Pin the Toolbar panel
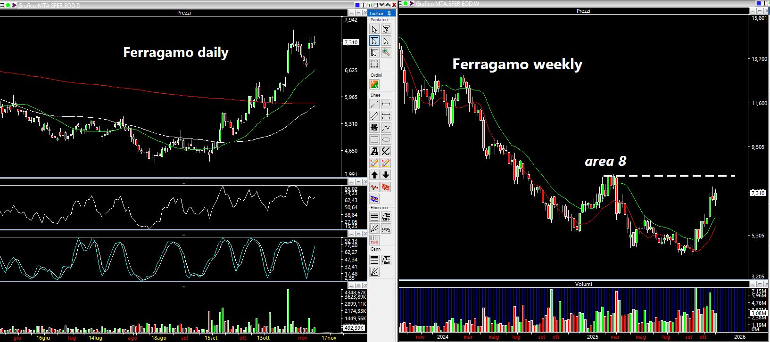 389,14
